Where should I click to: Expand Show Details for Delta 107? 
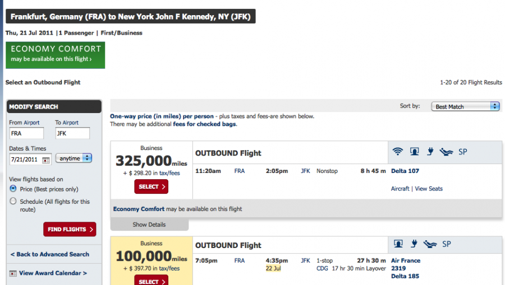coord(149,225)
